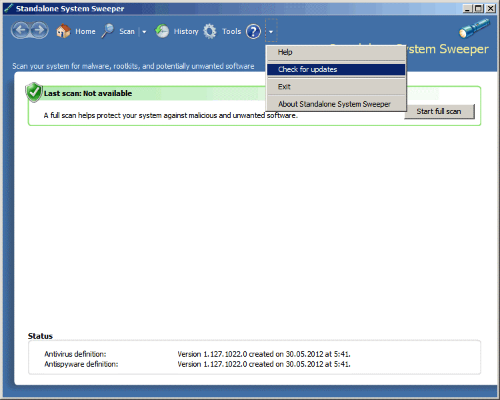Click the 'Last scan: Not available' text
Viewport: 500px width, 400px height.
coord(88,93)
